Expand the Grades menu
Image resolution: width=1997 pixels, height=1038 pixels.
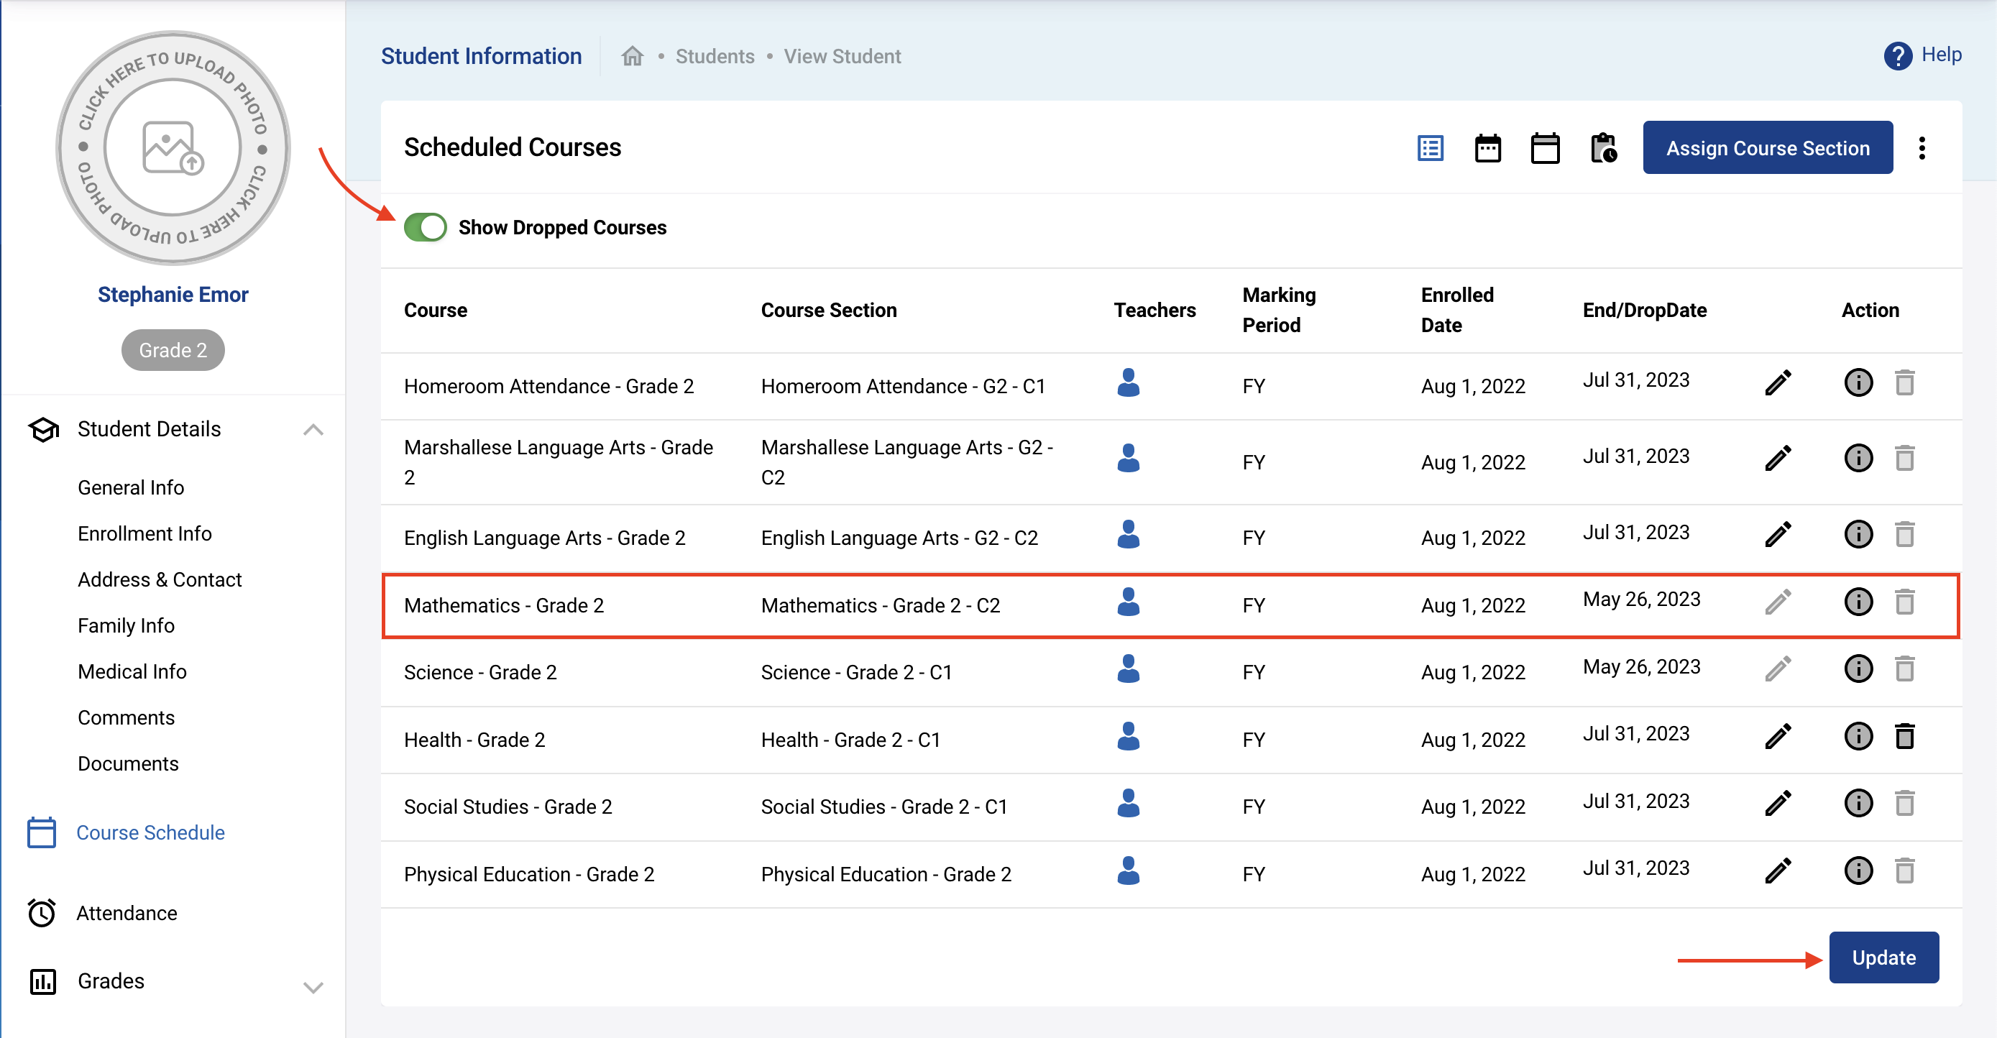click(x=313, y=987)
